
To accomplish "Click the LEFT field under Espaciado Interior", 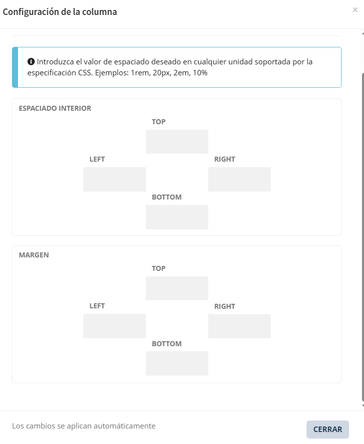I will (x=114, y=180).
